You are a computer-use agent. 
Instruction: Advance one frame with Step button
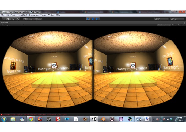tap(97, 19)
